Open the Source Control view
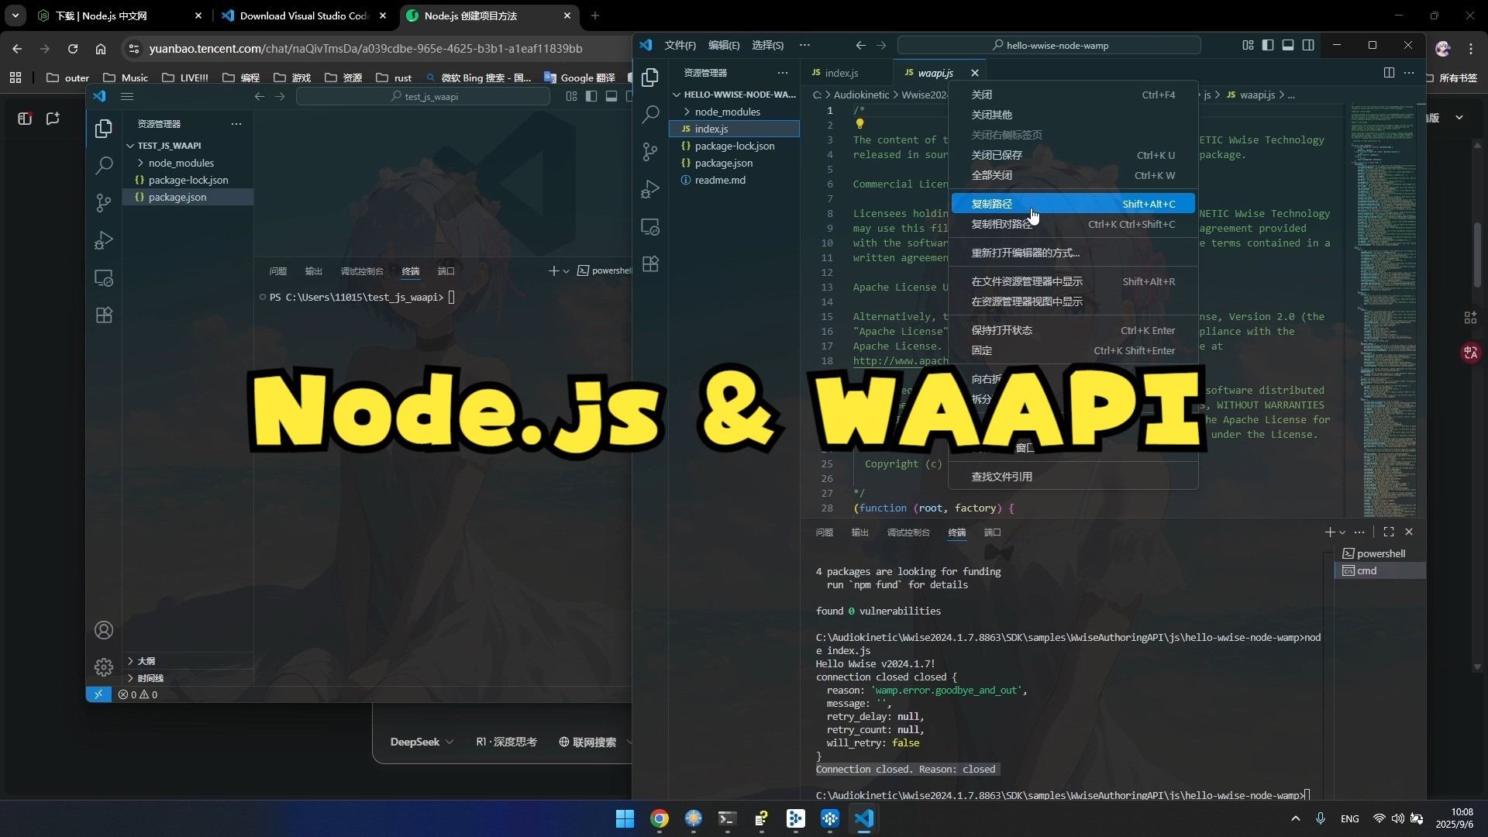Screen dimensions: 1488x837 (x=651, y=152)
